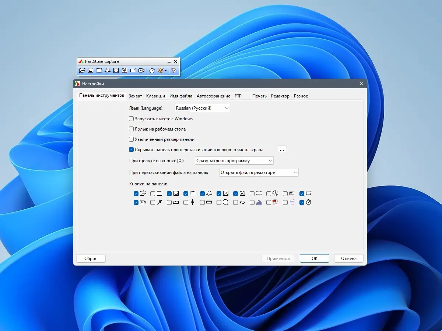
Task: Click the settings icon in FastStone toolbar
Action: 174,71
